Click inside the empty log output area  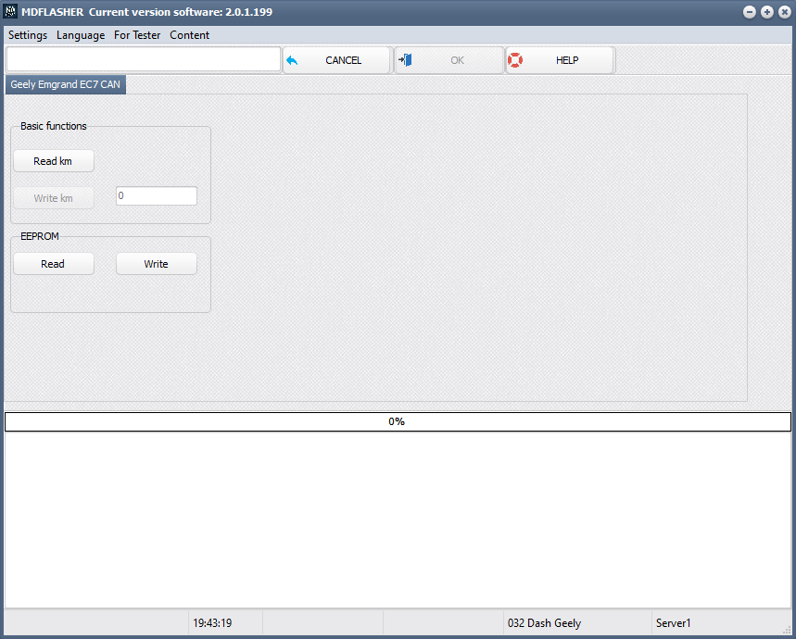[397, 519]
